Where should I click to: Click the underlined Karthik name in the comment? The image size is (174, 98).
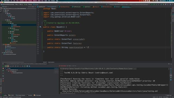click(x=61, y=23)
